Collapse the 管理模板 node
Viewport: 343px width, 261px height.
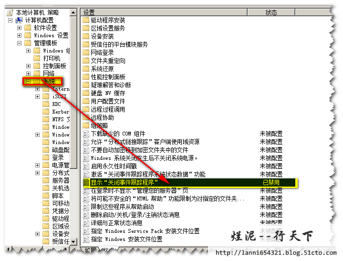point(19,43)
